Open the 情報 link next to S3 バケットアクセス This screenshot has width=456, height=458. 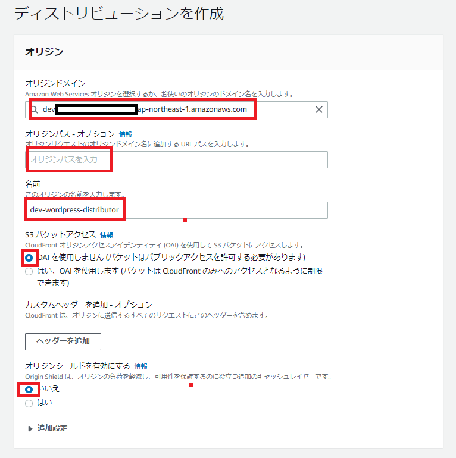point(107,235)
